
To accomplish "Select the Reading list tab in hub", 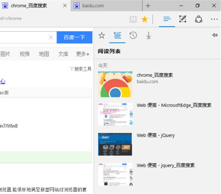I will (117, 35).
